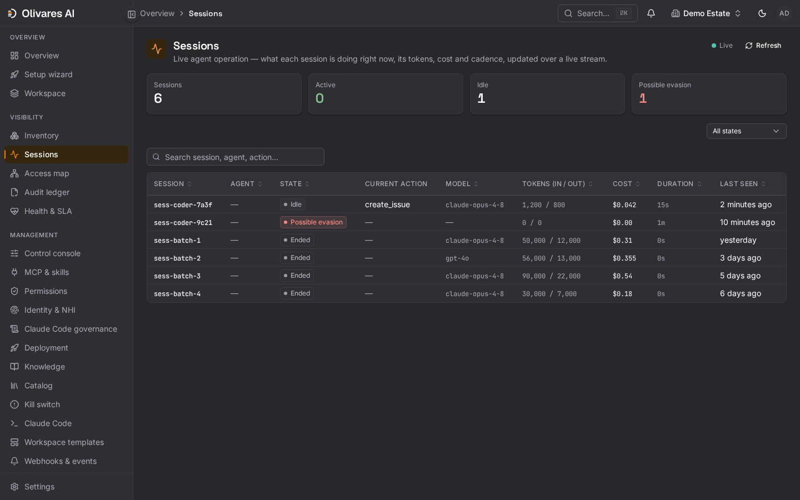This screenshot has height=500, width=800.
Task: Open the Inventory page
Action: pyautogui.click(x=66, y=136)
